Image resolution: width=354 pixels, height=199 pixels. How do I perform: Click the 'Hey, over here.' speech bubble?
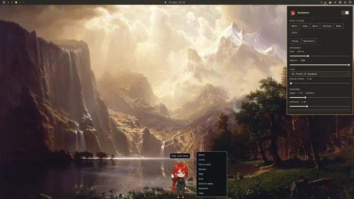click(x=180, y=156)
